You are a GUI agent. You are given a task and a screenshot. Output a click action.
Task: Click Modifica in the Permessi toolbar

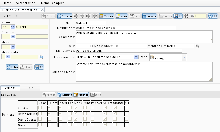point(81,95)
